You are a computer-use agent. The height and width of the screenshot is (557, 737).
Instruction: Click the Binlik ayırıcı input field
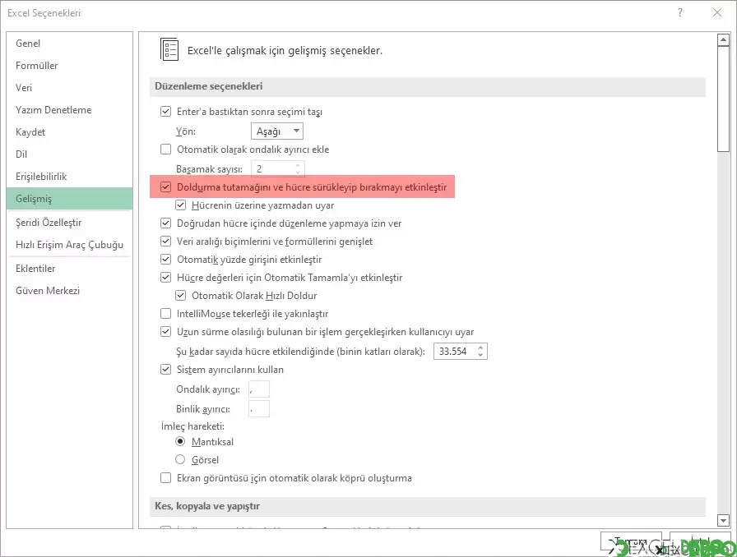click(259, 408)
